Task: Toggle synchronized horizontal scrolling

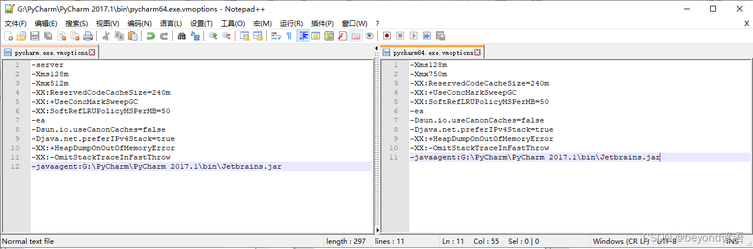Action: click(x=258, y=36)
